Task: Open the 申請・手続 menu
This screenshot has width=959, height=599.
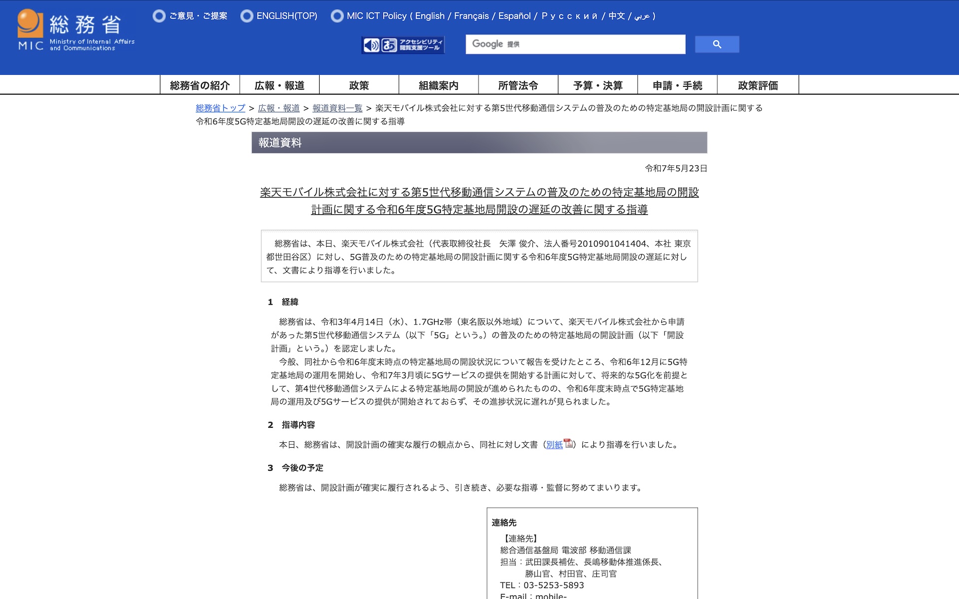Action: click(x=678, y=85)
